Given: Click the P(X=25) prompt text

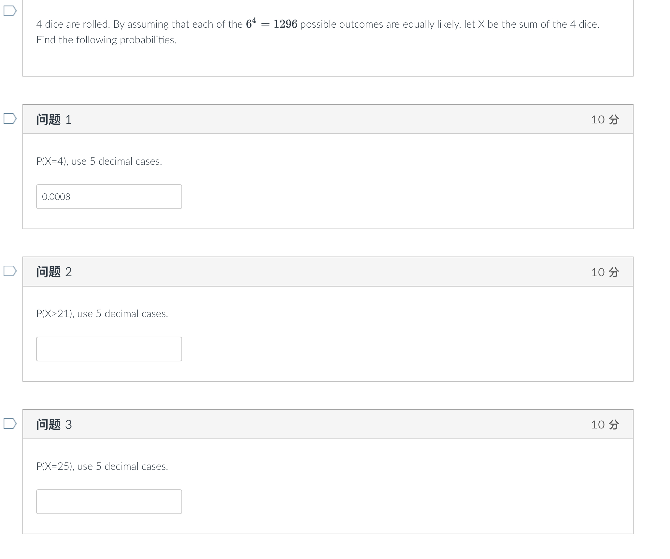Looking at the screenshot, I should pyautogui.click(x=102, y=466).
